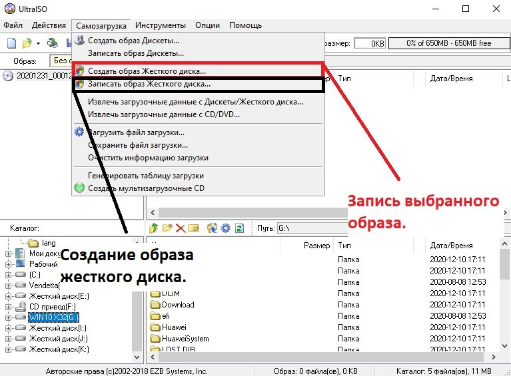
Task: Expand the WIN10X32(G:) node
Action: [9, 317]
